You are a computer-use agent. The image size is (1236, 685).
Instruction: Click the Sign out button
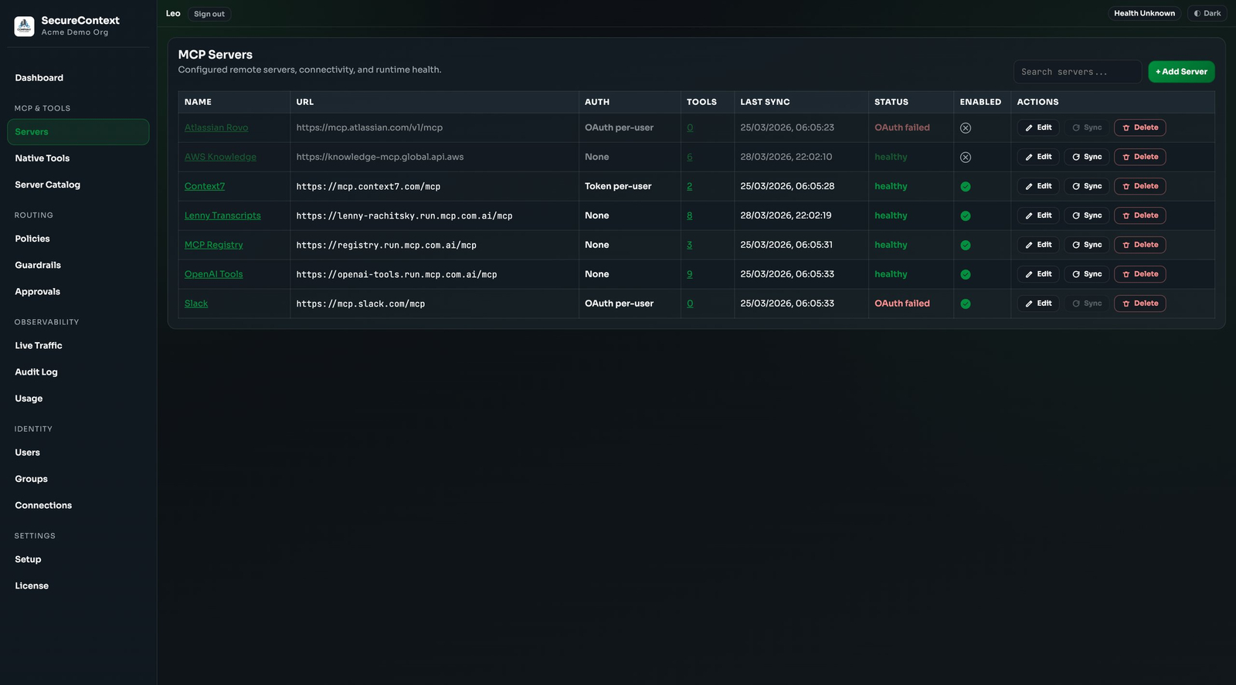point(209,14)
